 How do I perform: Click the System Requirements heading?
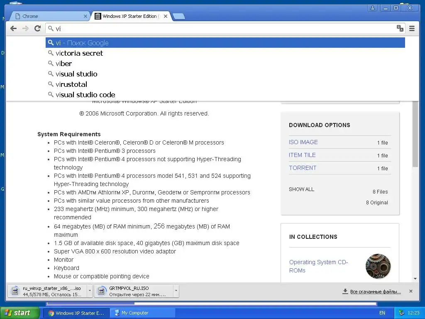click(x=69, y=134)
